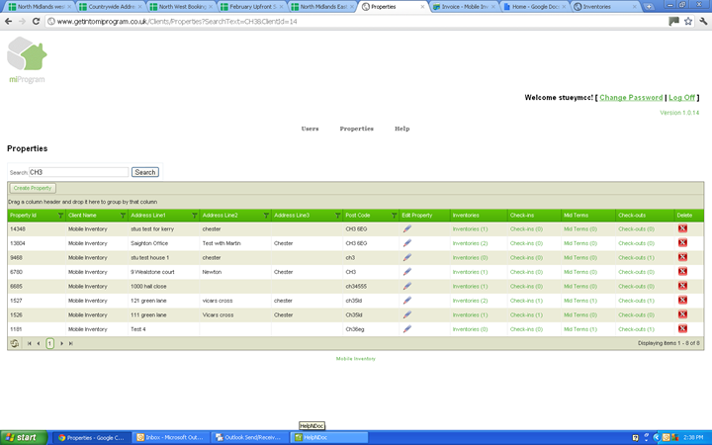712x445 pixels.
Task: Reload the page in the browser
Action: (x=37, y=21)
